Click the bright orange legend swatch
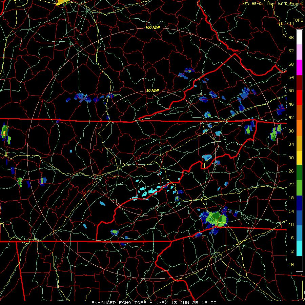This screenshot has height=305, width=305. [299, 128]
